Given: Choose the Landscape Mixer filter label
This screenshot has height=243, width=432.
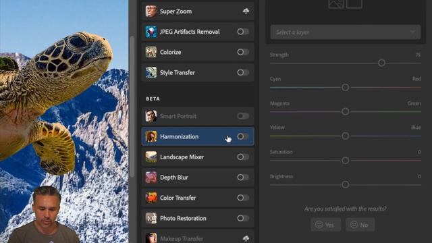Looking at the screenshot, I should tap(182, 157).
